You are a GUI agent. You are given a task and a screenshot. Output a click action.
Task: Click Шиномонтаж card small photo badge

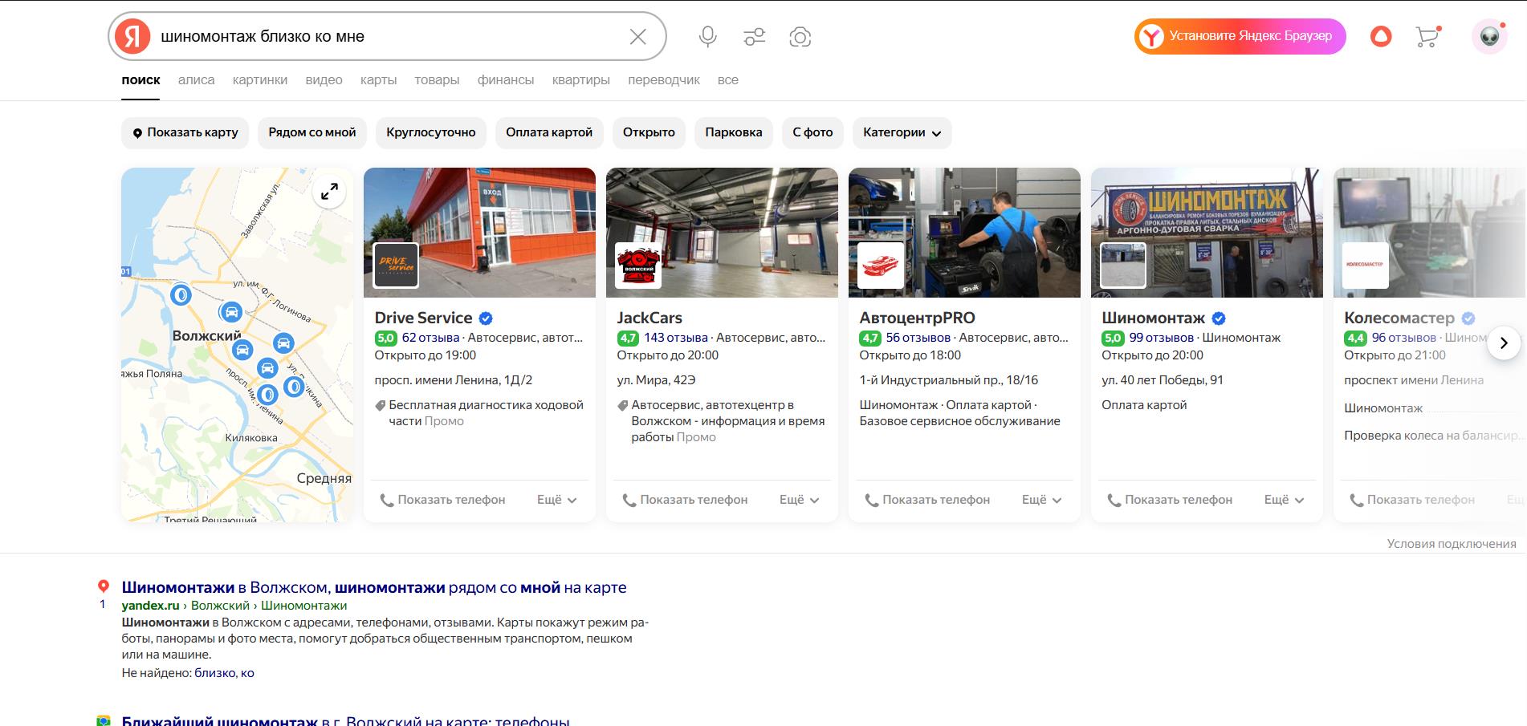[x=1122, y=266]
